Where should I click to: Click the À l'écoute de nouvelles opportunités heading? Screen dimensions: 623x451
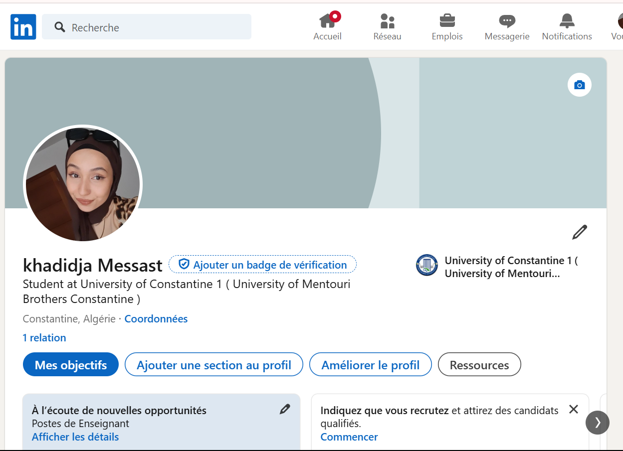tap(119, 411)
